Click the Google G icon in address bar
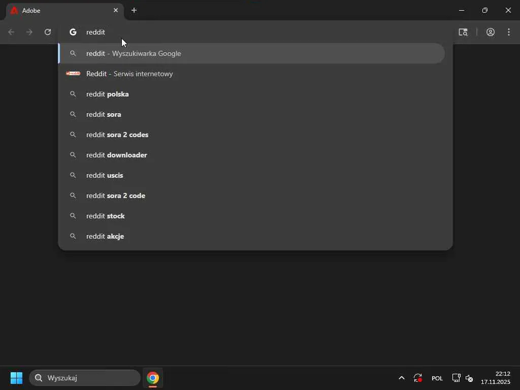The image size is (520, 390). point(73,32)
